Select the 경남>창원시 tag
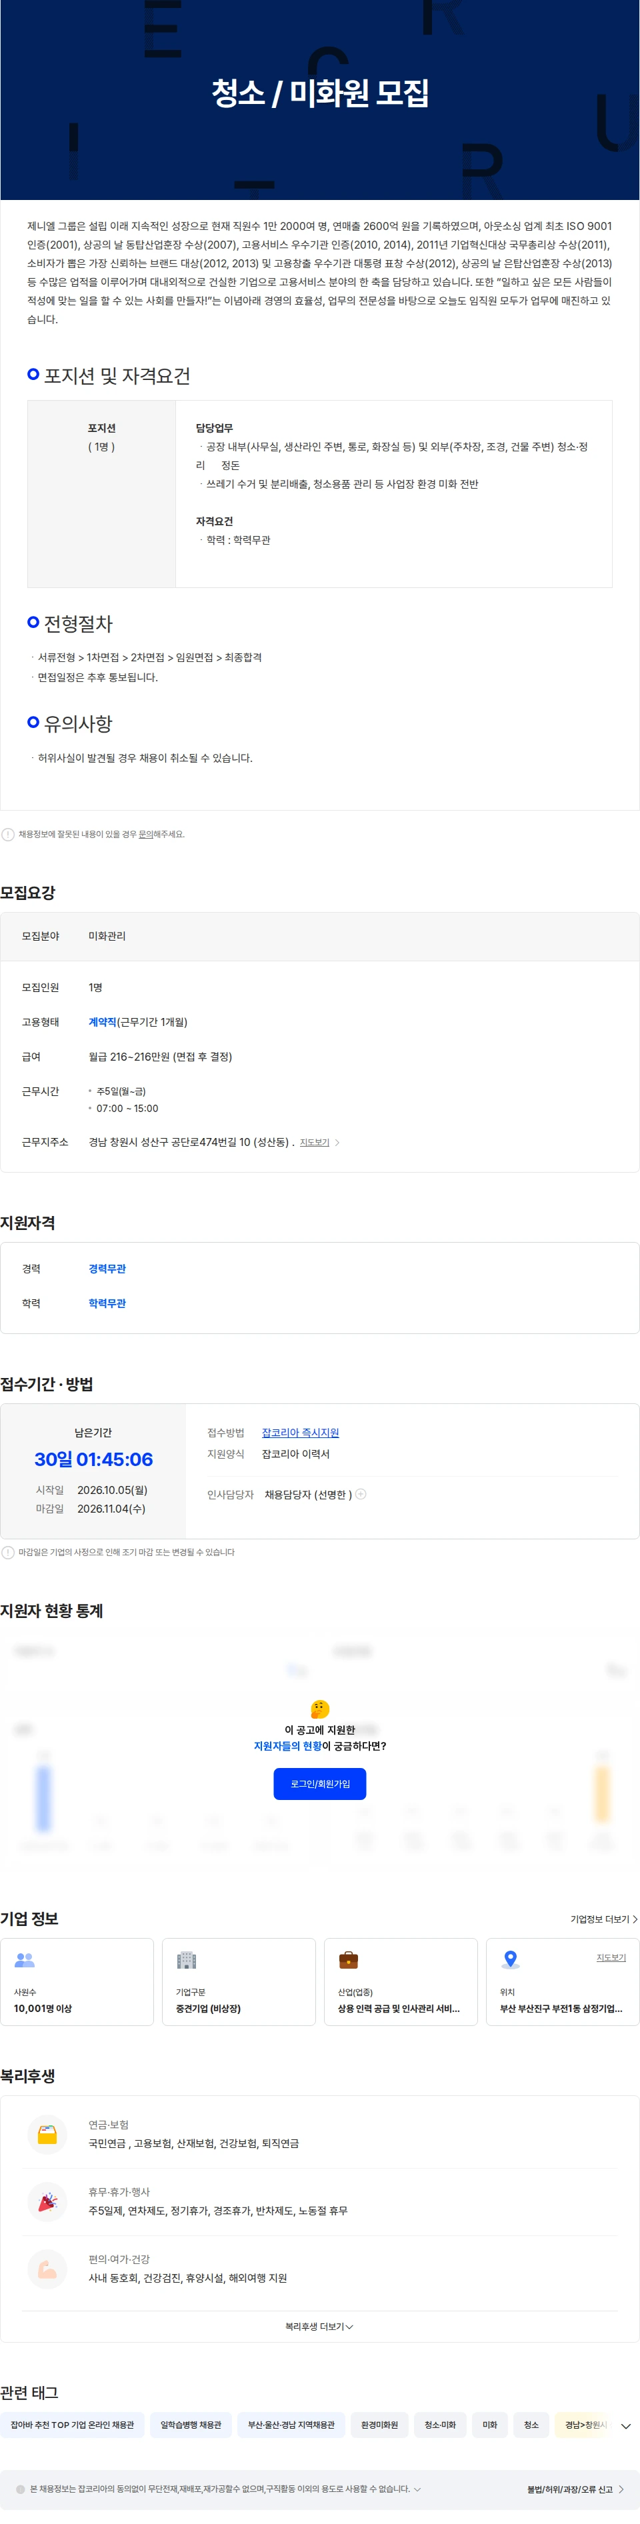This screenshot has width=640, height=2524. coord(586,2425)
